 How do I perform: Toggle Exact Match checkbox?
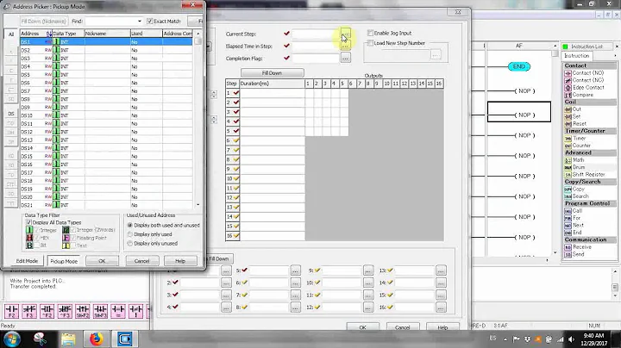[x=150, y=21]
